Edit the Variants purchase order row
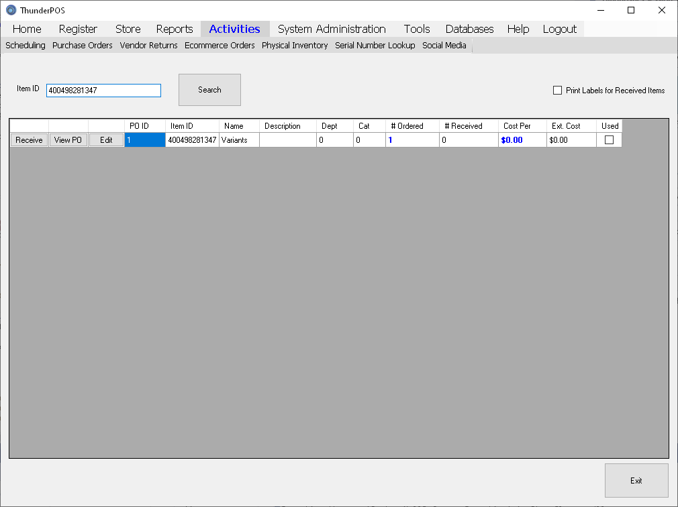Screen dimensions: 678x507 coord(106,140)
